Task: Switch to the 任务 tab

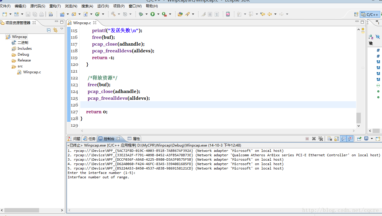Action: [89, 139]
